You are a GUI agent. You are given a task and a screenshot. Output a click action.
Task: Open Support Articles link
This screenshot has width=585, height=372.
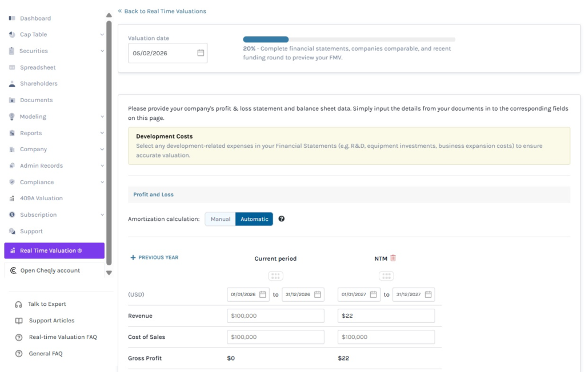click(x=51, y=321)
